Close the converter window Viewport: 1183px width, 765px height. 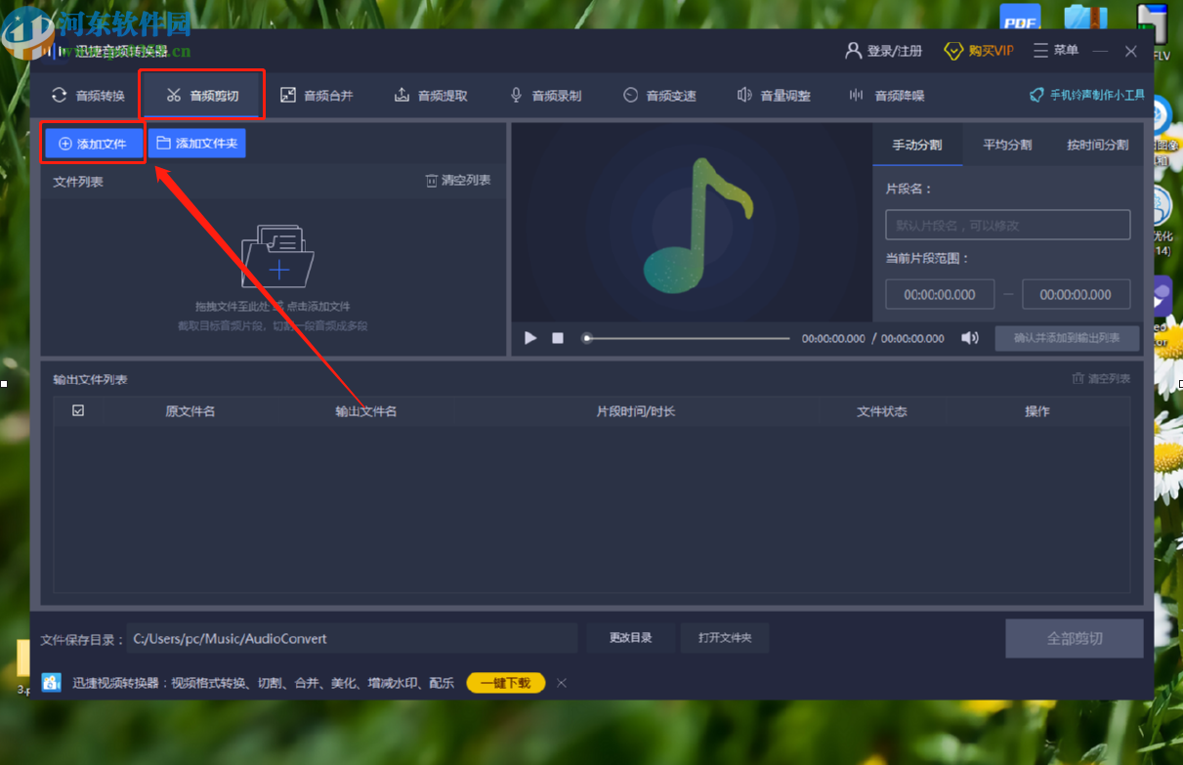1131,51
